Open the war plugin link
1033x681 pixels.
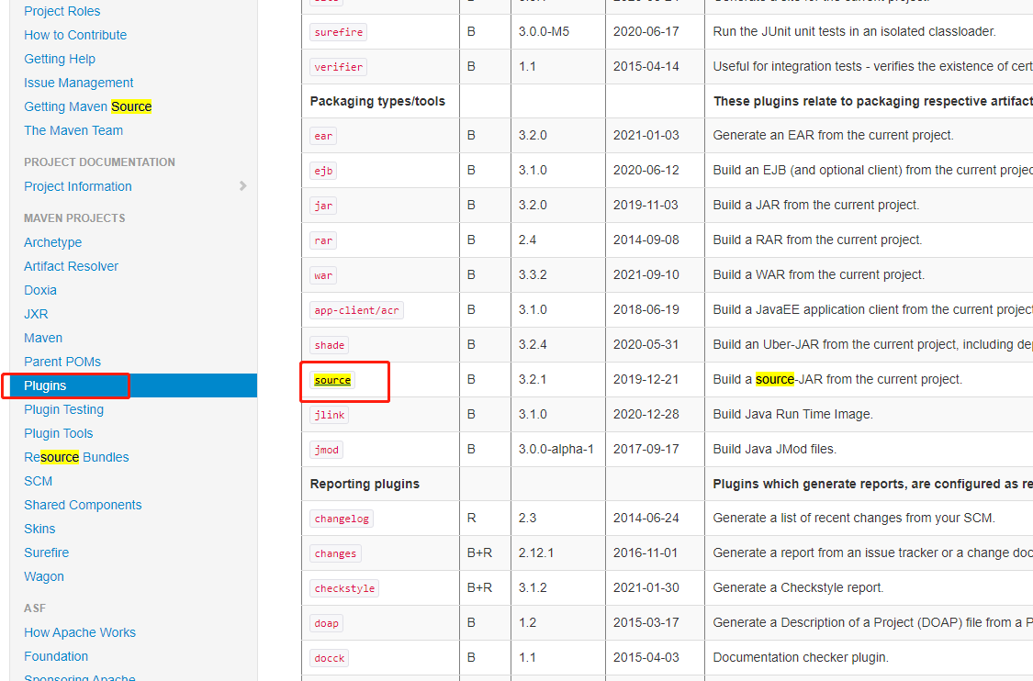point(323,275)
